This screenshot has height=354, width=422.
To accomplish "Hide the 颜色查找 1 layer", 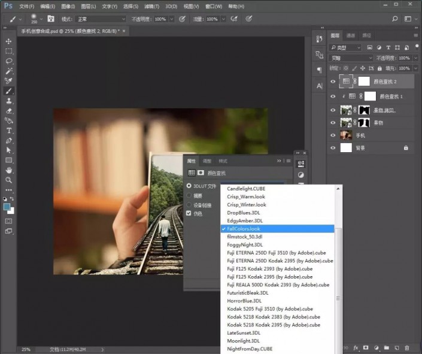I will click(x=333, y=96).
